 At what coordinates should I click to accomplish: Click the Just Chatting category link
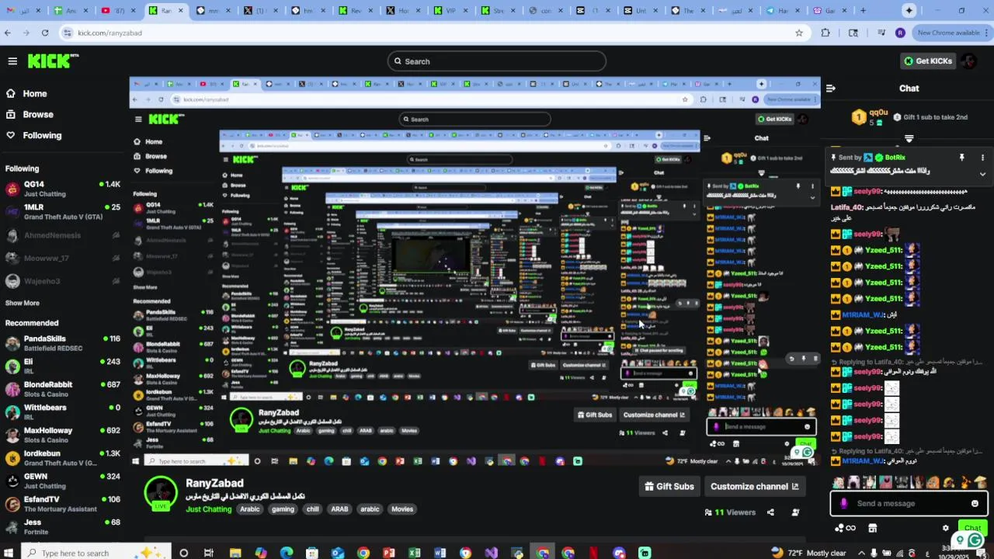click(208, 509)
